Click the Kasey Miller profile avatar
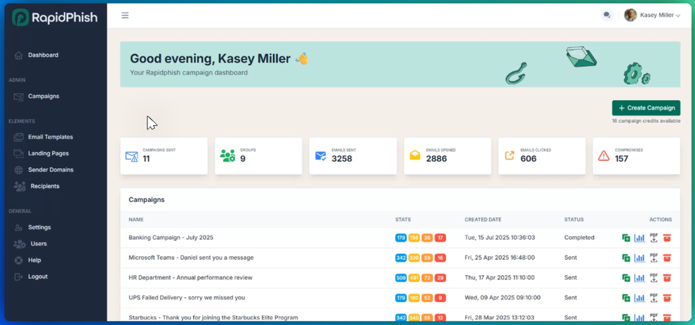Screen dimensions: 695x325 [x=630, y=15]
